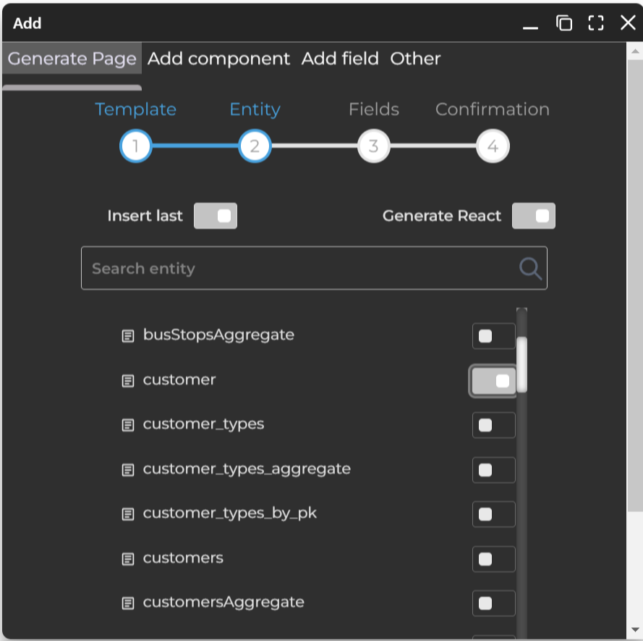Toggle the Generate React switch

pos(534,216)
